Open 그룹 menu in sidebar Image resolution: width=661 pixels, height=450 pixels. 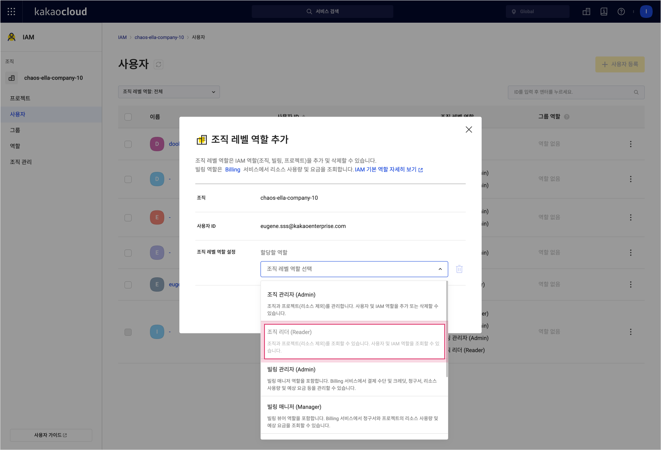coord(51,130)
